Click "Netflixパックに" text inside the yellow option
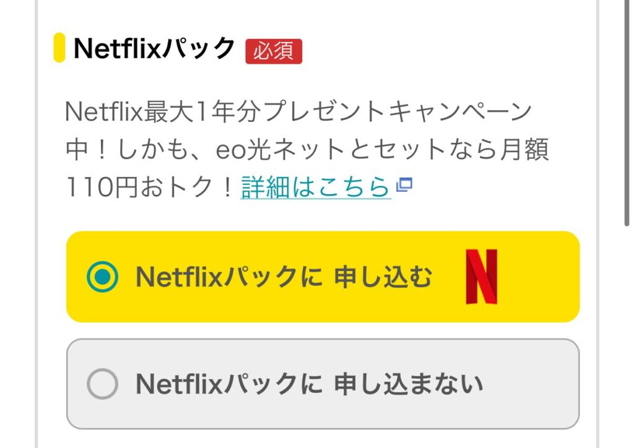This screenshot has height=448, width=634. point(228,277)
